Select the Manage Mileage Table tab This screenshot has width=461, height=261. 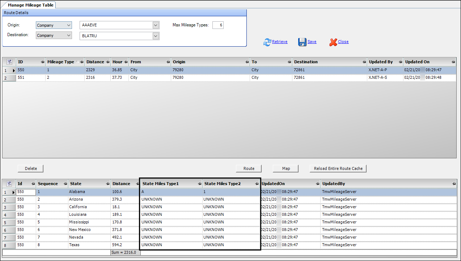pos(30,5)
